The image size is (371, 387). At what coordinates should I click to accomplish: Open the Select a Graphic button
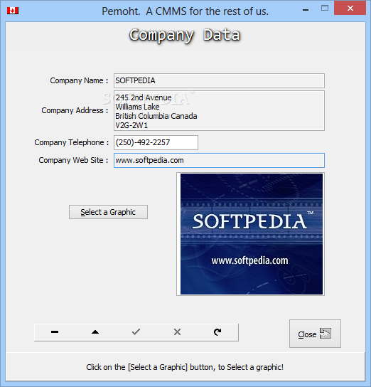click(108, 212)
